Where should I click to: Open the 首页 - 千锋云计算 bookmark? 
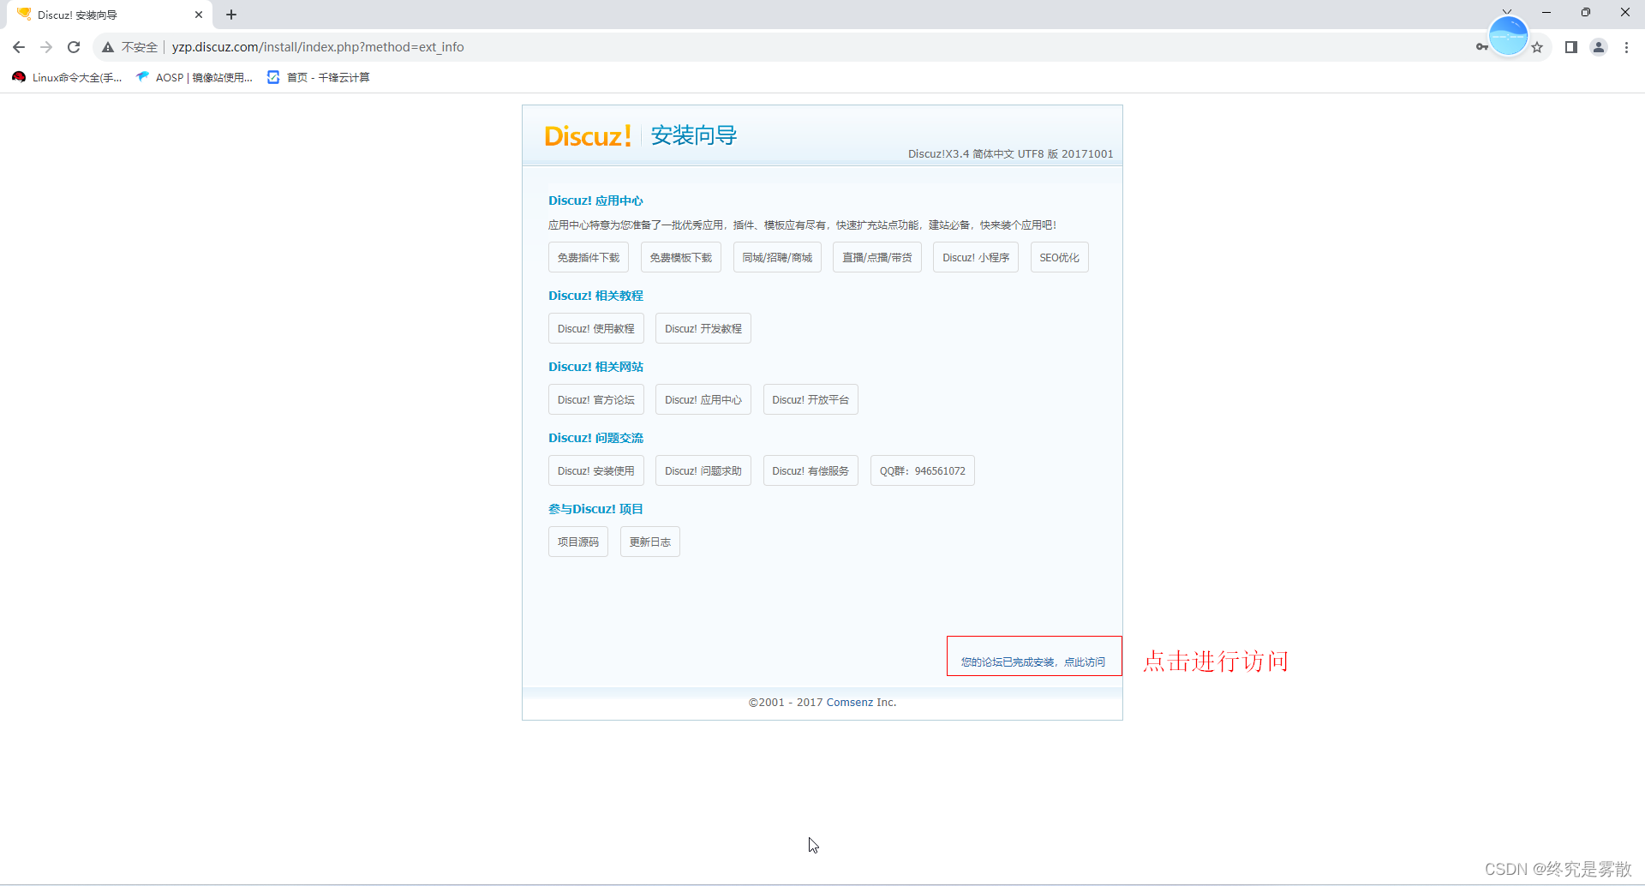coord(319,77)
